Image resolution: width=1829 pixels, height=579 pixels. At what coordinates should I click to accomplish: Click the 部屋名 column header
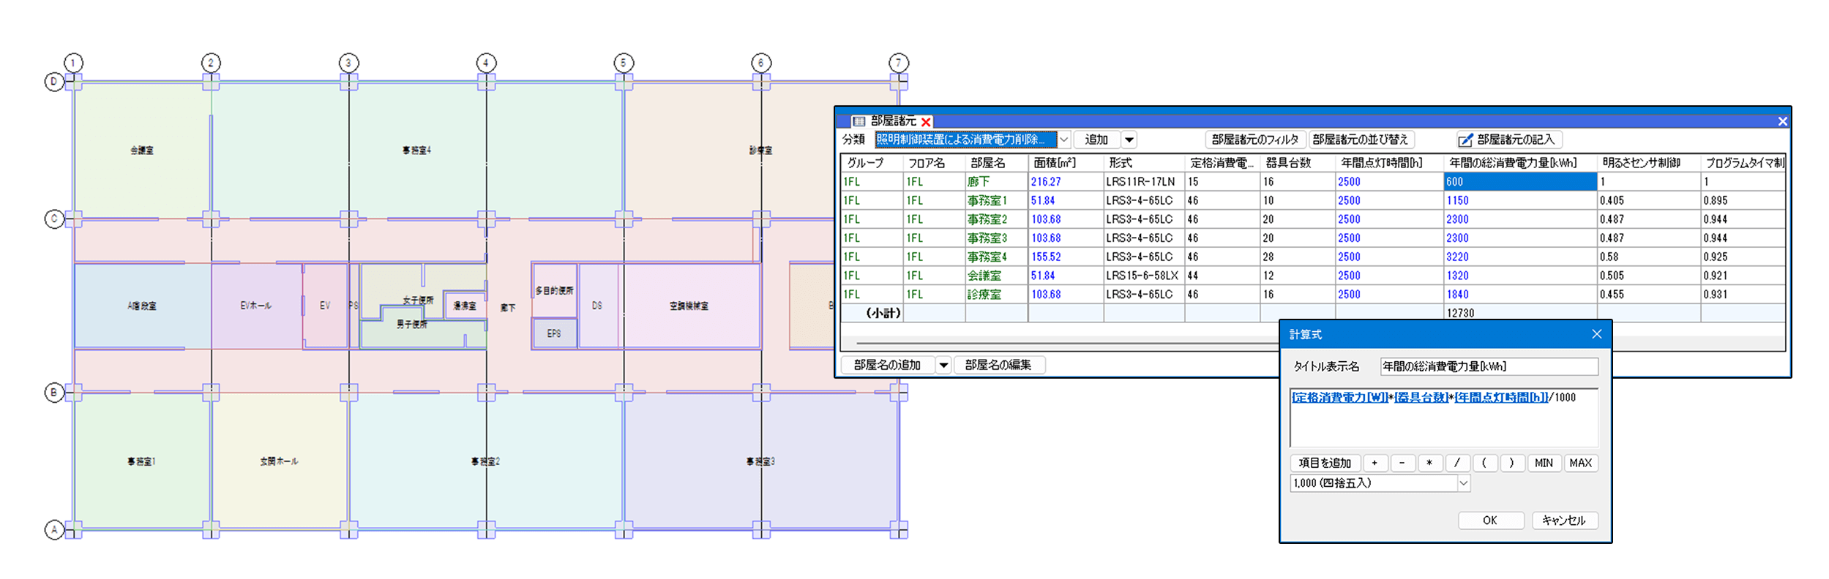click(987, 163)
